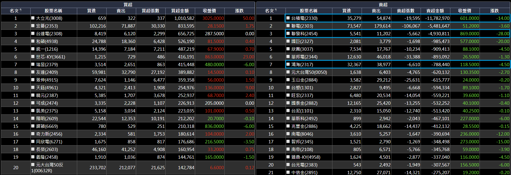Tick the checkbox for 大立光(3008)
Viewport: 511px width, 175px height.
click(x=33, y=18)
